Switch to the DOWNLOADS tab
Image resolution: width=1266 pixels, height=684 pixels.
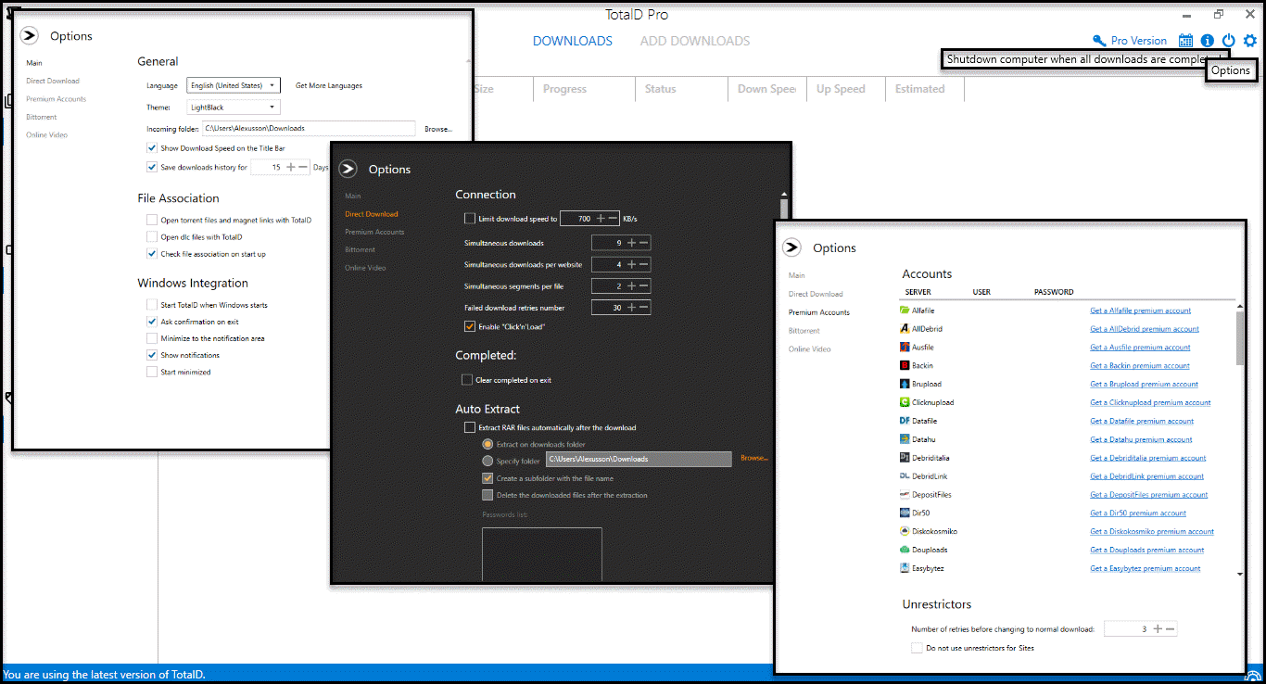(x=573, y=41)
